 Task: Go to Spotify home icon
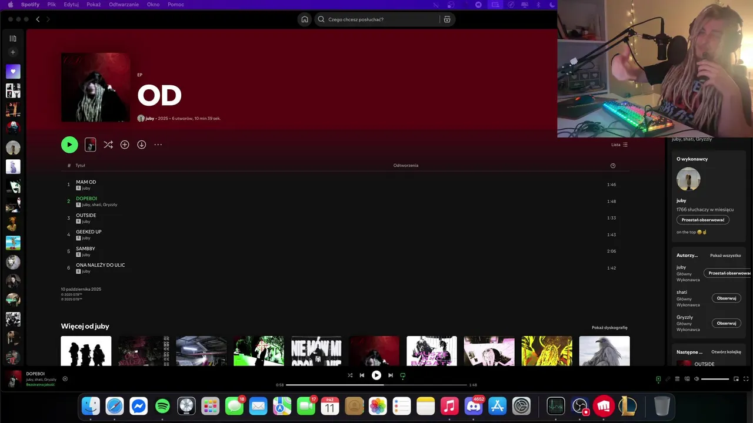305,19
